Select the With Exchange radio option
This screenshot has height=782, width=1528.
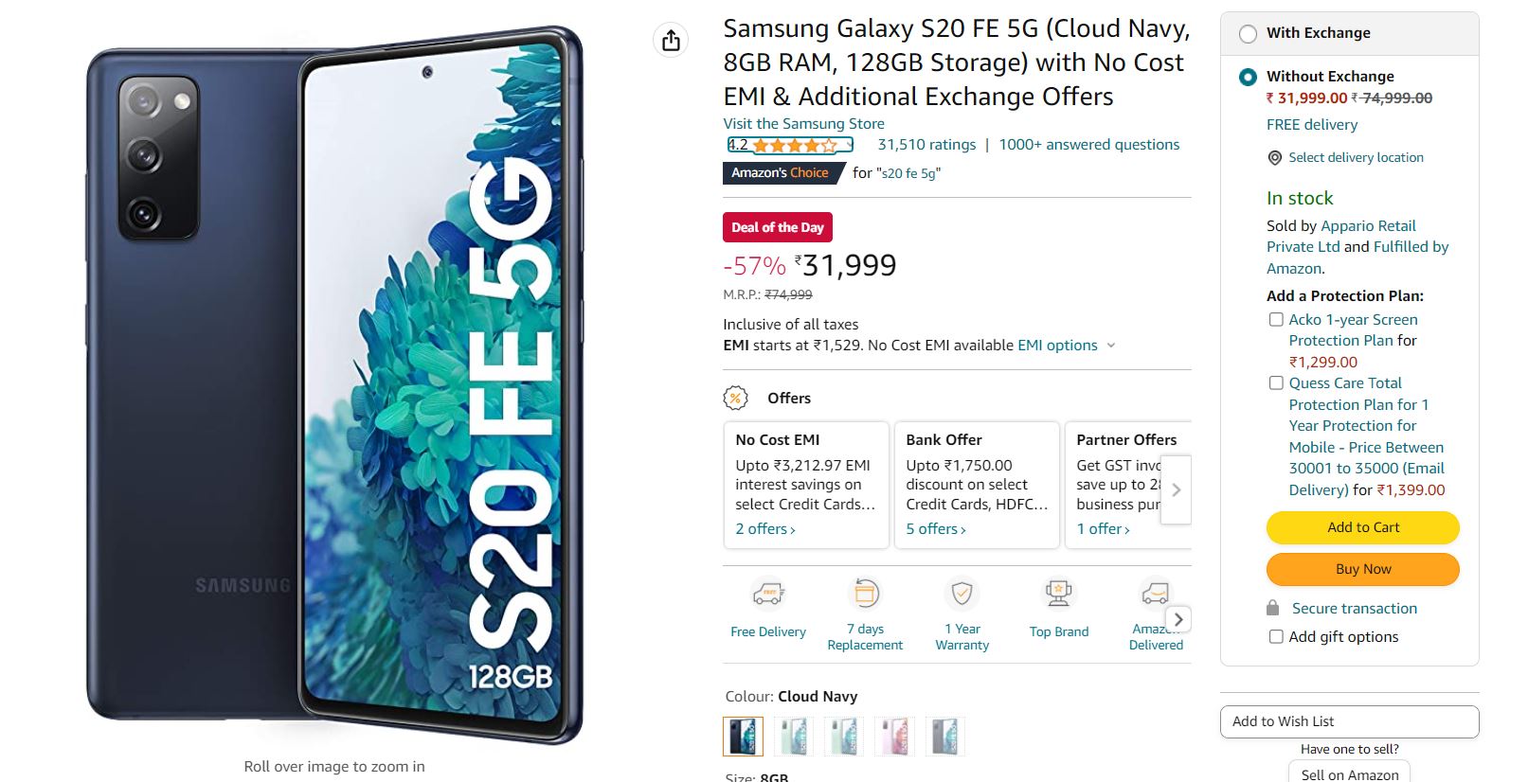coord(1249,34)
